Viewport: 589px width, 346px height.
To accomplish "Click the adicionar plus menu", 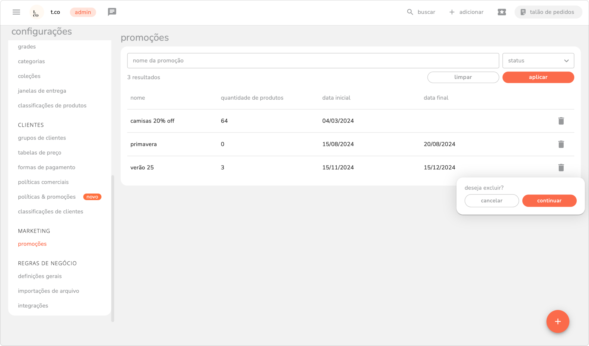I will pyautogui.click(x=466, y=12).
